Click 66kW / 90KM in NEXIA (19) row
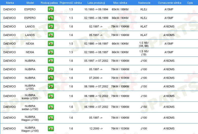This screenshot has height=134, width=198. pos(120,52)
